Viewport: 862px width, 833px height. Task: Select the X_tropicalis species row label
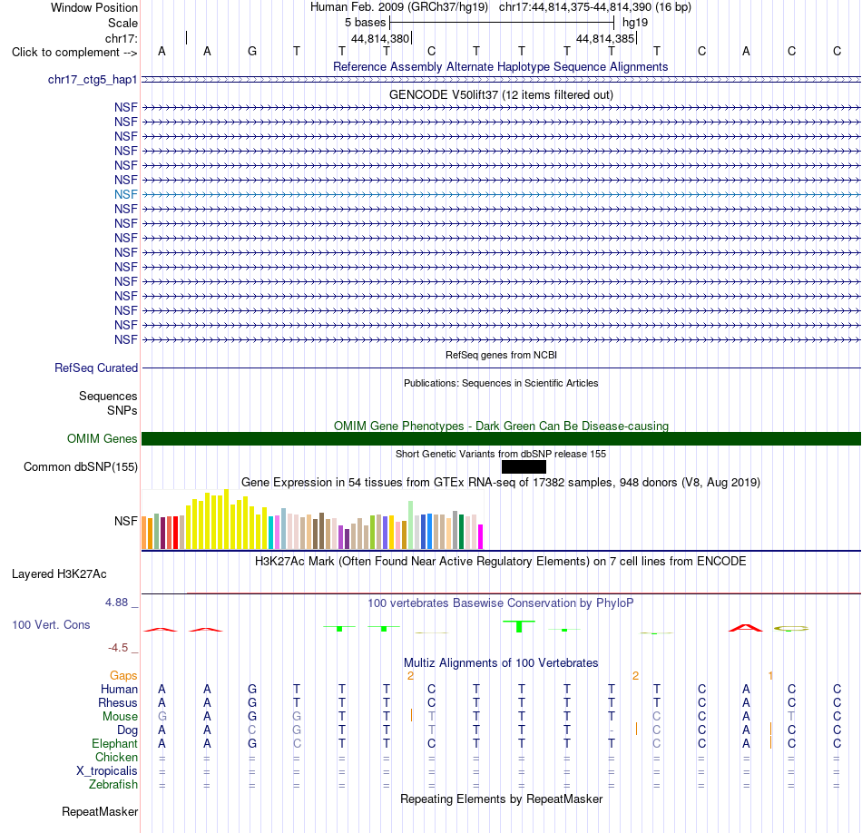click(x=107, y=771)
